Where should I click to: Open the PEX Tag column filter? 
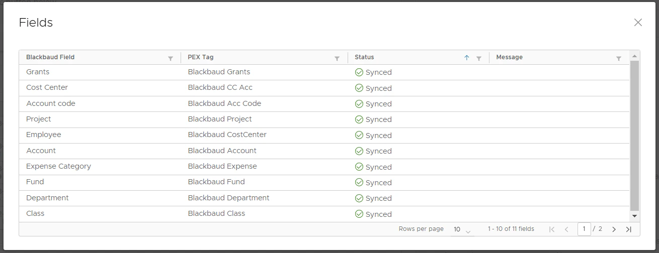click(337, 58)
